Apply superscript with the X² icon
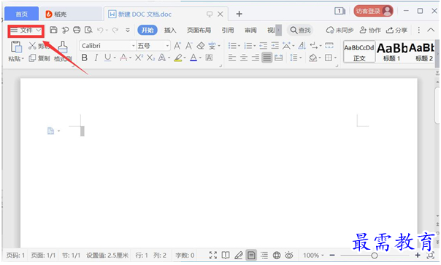This screenshot has width=441, height=265. pos(139,58)
